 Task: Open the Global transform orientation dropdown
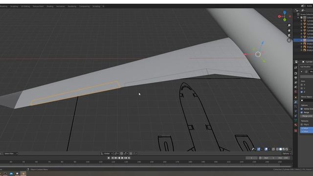coord(107,154)
